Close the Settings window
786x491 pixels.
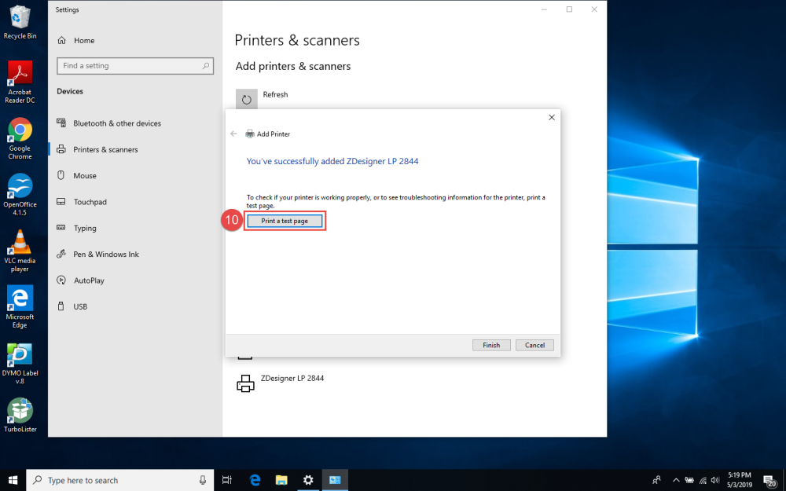point(594,9)
